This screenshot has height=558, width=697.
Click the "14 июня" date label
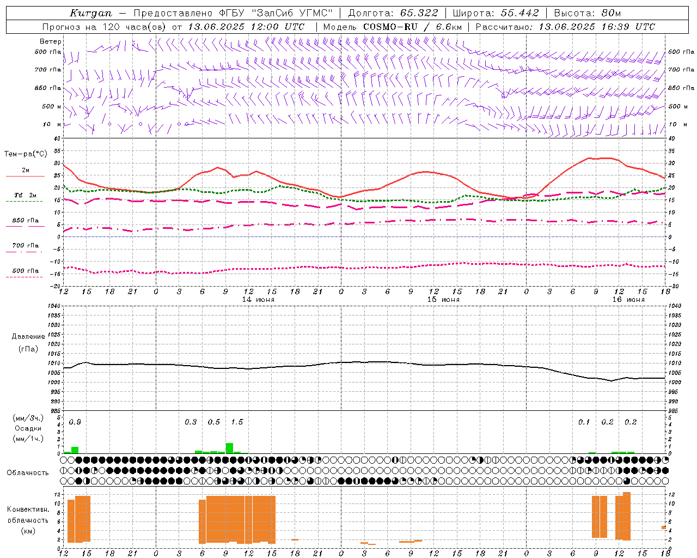click(x=258, y=300)
